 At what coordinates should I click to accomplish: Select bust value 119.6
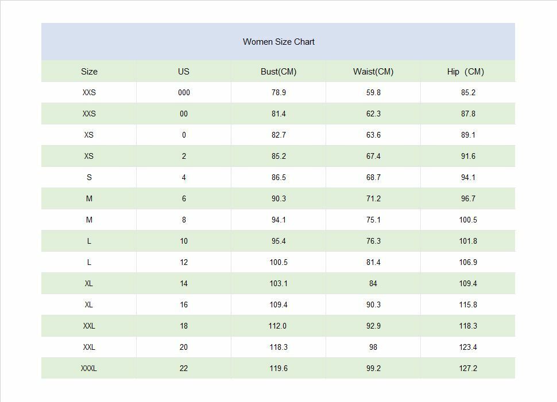(278, 368)
